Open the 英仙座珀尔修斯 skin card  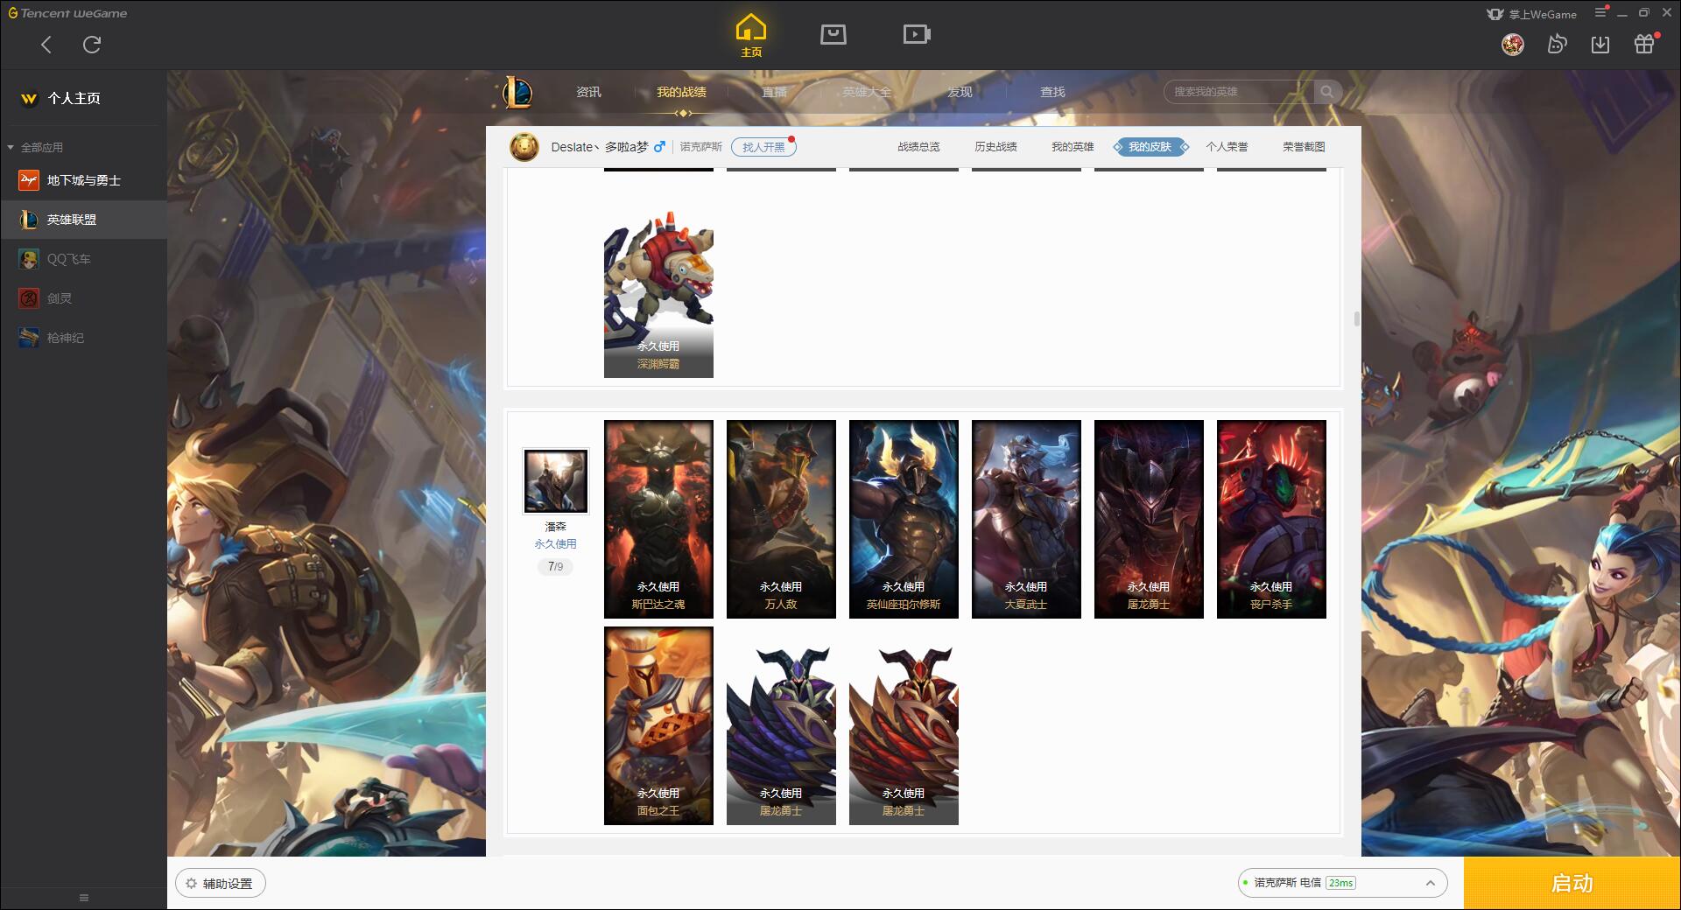(904, 519)
